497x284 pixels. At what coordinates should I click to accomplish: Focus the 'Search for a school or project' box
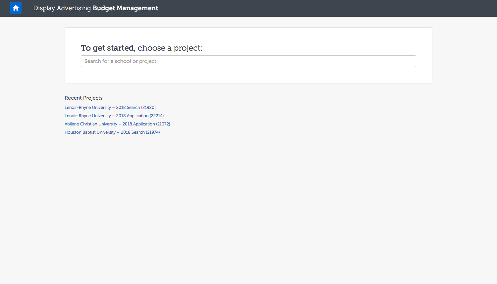coord(248,61)
